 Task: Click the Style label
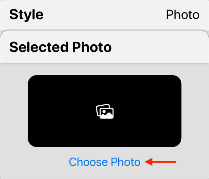(x=26, y=15)
